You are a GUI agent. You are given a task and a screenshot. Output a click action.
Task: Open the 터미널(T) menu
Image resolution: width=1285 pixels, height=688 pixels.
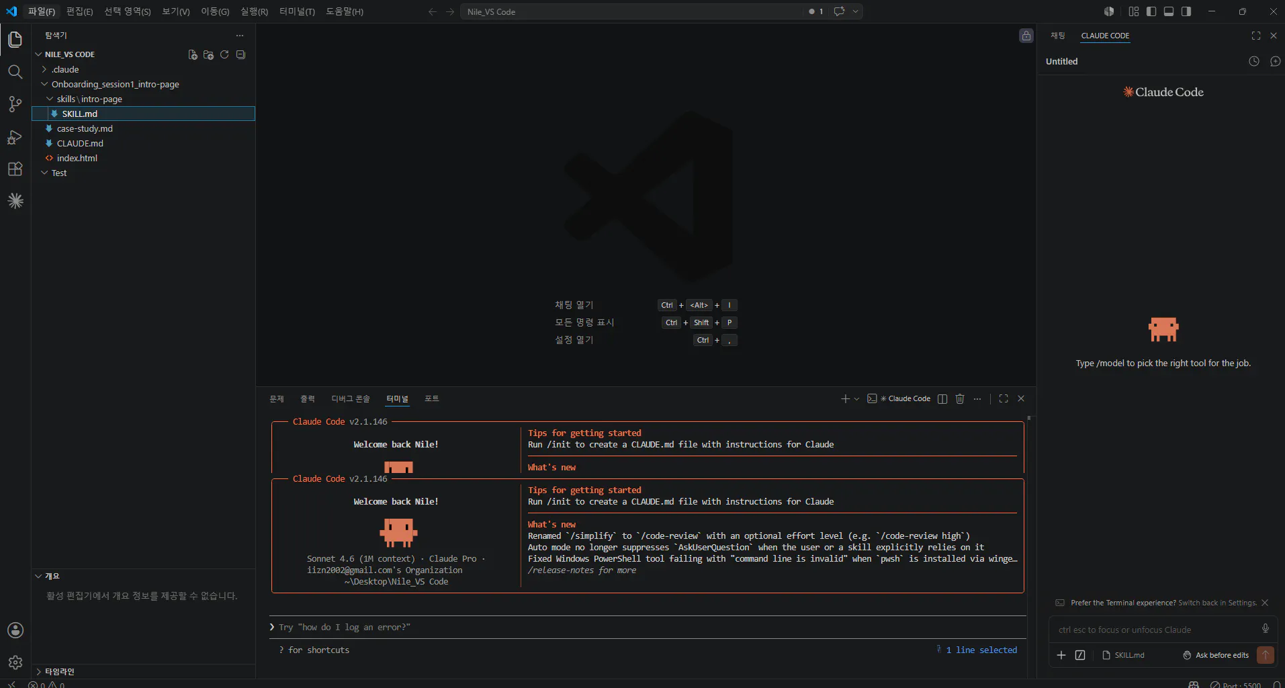point(297,11)
